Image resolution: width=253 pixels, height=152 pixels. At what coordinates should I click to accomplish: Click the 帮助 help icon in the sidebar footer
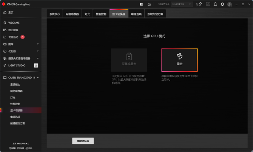coord(12,148)
